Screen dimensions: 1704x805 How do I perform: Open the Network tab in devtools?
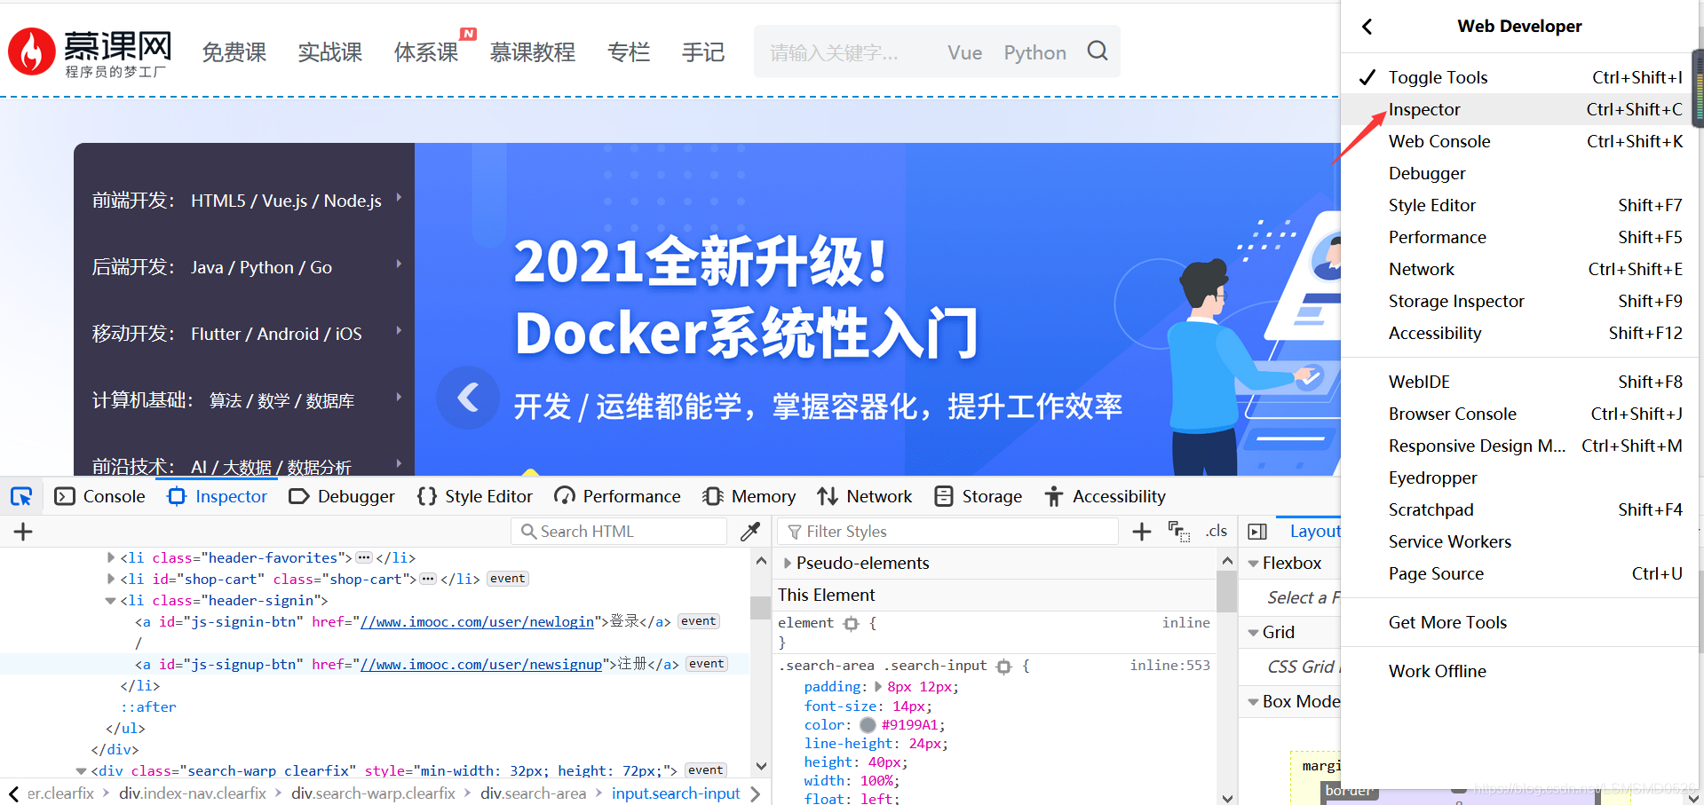(865, 496)
